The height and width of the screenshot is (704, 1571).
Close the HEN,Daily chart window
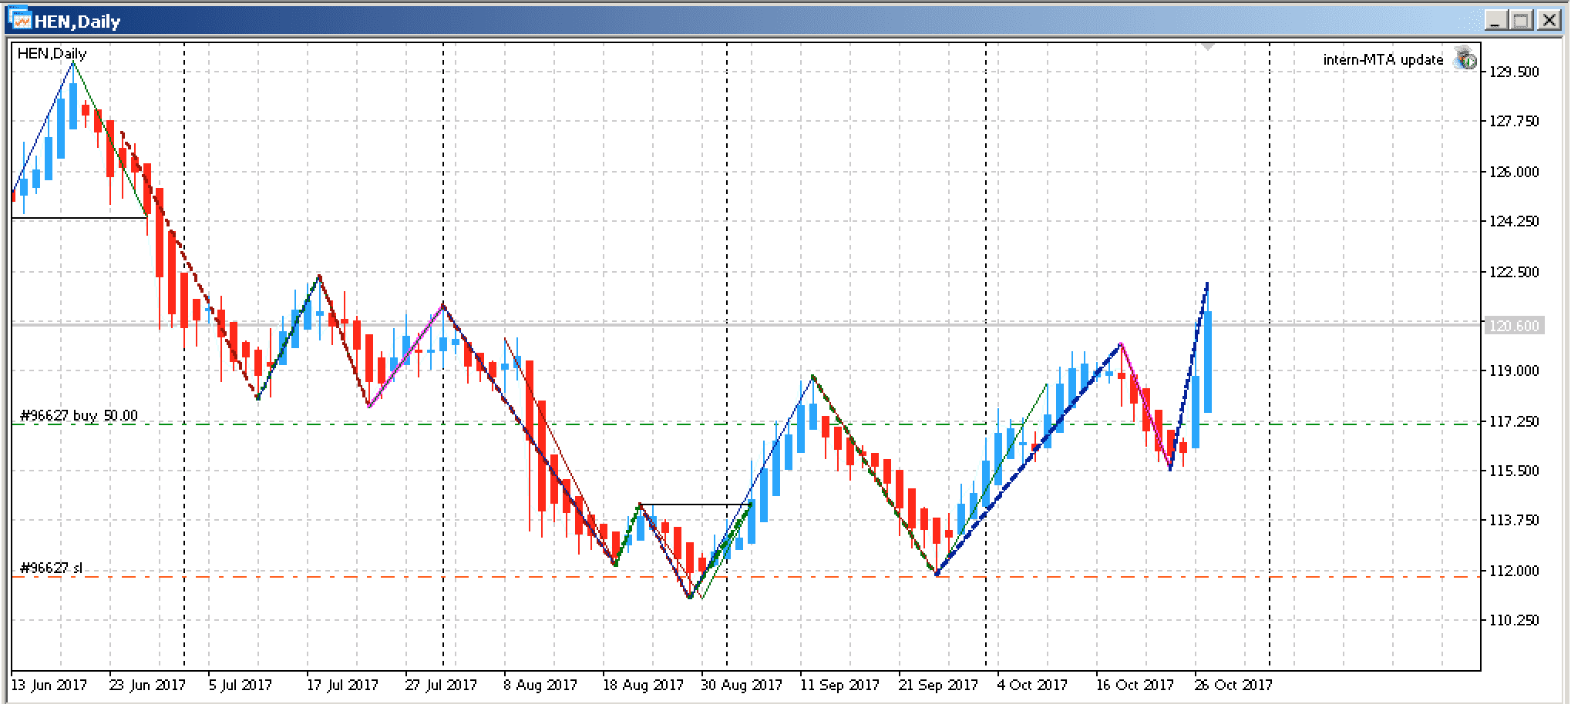(1548, 20)
